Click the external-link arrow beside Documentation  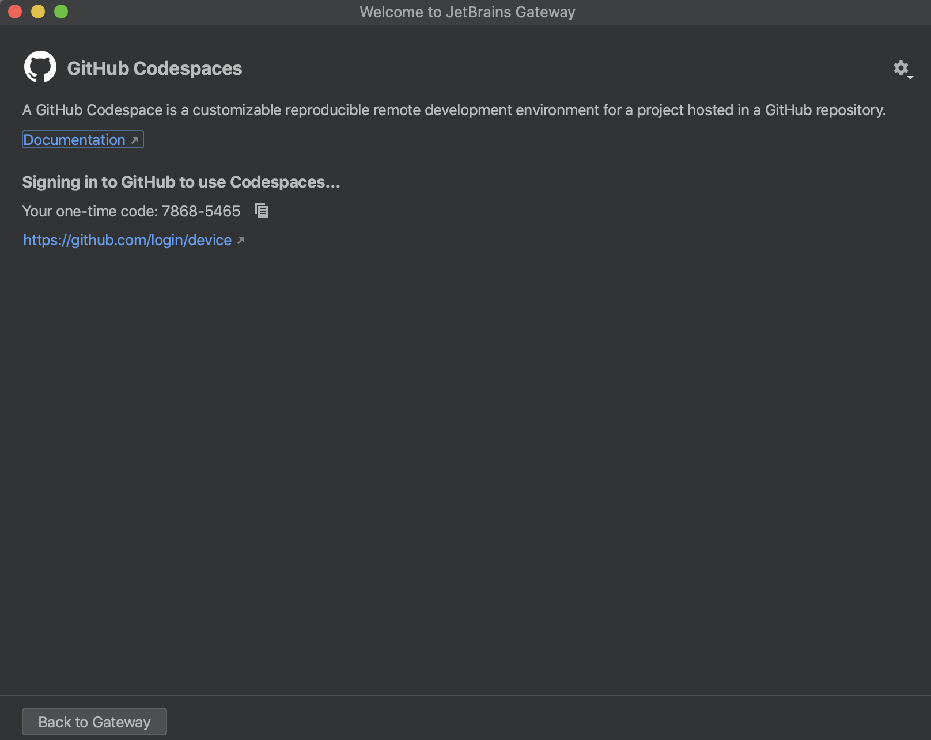click(134, 139)
